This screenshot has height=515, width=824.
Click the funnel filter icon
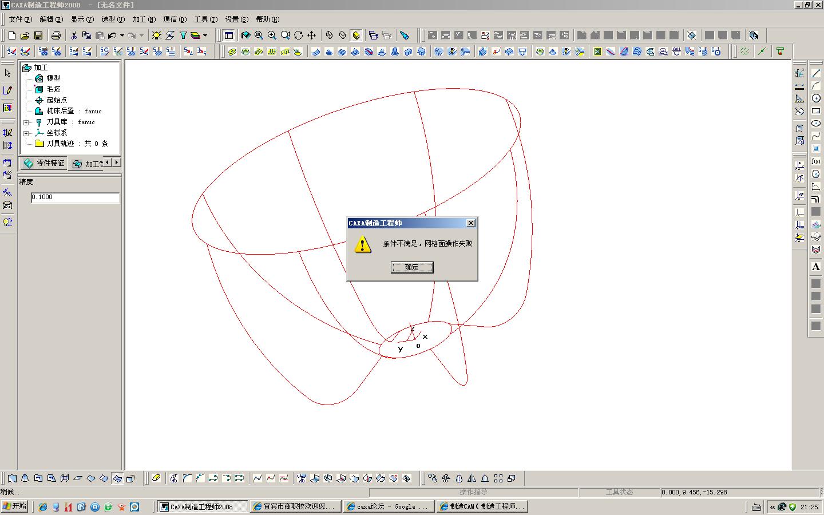183,35
